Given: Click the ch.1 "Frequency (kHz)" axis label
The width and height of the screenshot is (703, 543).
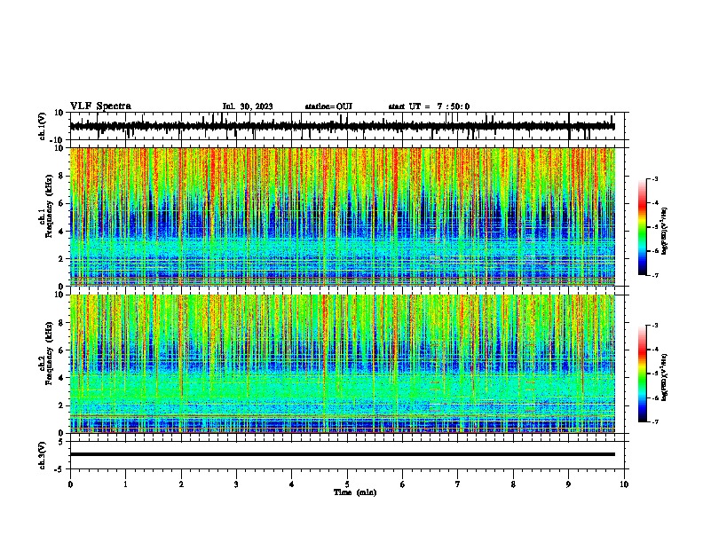Looking at the screenshot, I should tap(49, 206).
